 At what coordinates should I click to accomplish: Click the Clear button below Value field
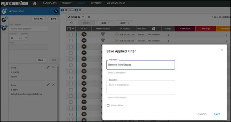click(x=41, y=60)
